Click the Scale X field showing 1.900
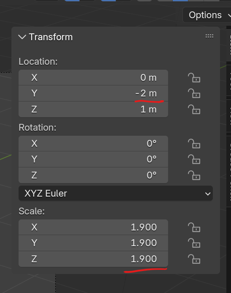 point(93,227)
